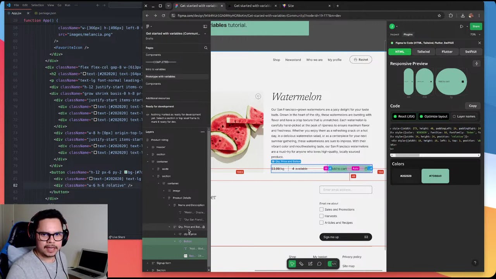Screen dimensions: 496x279
Task: Expand the Signup form layer
Action: (x=148, y=263)
